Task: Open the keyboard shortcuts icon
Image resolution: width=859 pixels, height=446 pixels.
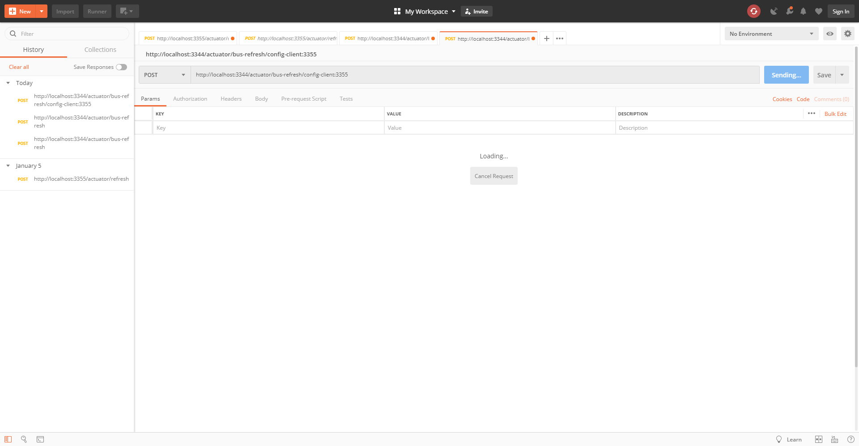Action: [x=835, y=439]
